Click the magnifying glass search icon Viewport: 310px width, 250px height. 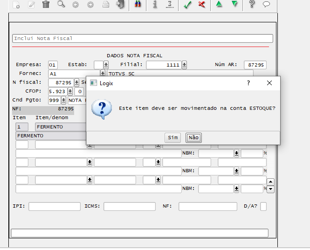coord(61,4)
